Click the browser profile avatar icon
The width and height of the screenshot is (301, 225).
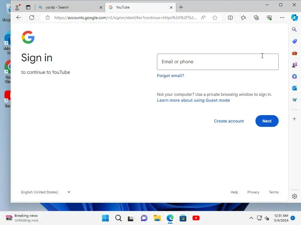pos(17,7)
